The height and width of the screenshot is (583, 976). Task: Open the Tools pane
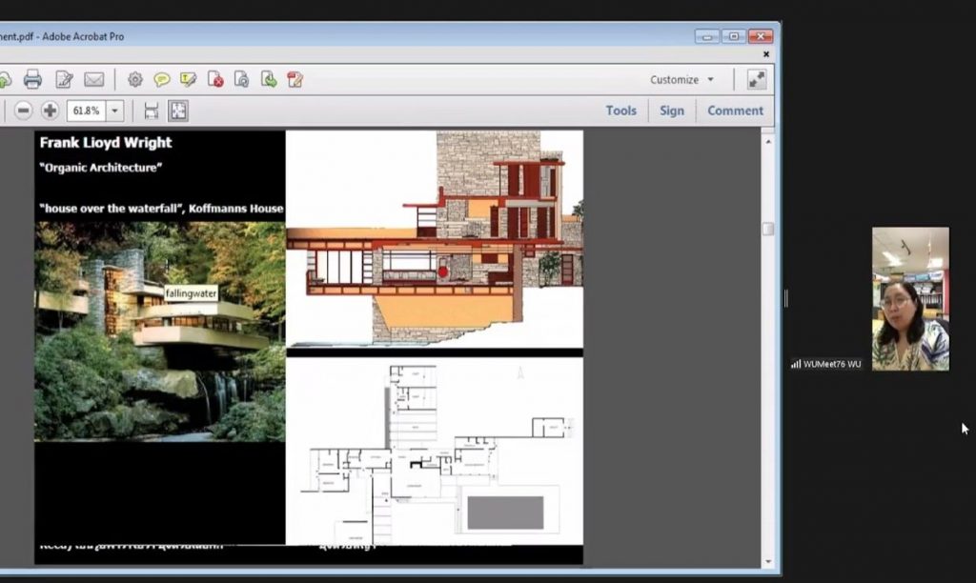point(620,111)
